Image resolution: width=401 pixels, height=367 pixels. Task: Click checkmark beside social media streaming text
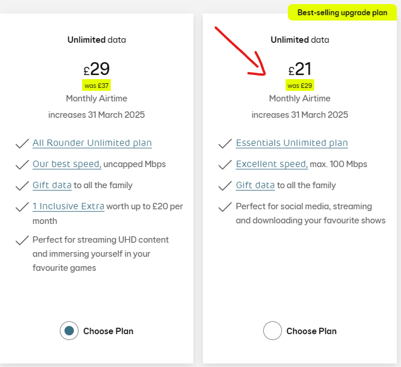point(225,207)
